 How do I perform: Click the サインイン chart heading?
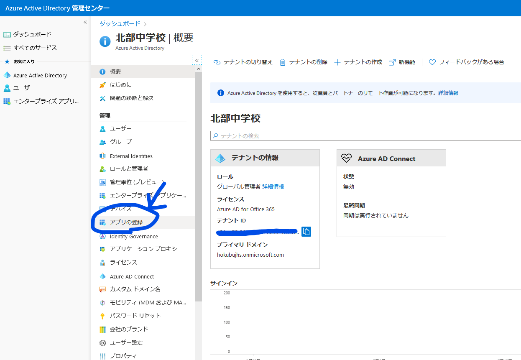tap(224, 283)
